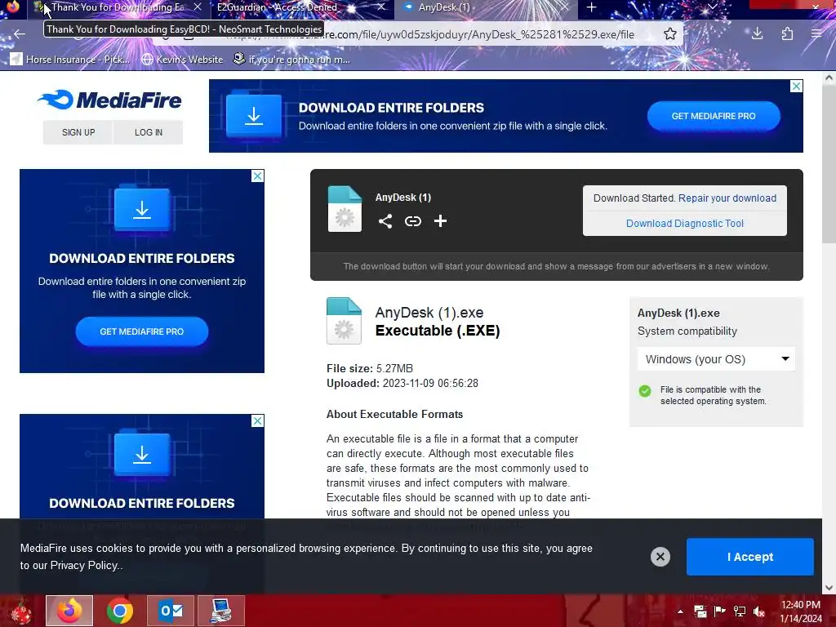Click the top banner folder download icon
The width and height of the screenshot is (836, 627).
coord(254,116)
